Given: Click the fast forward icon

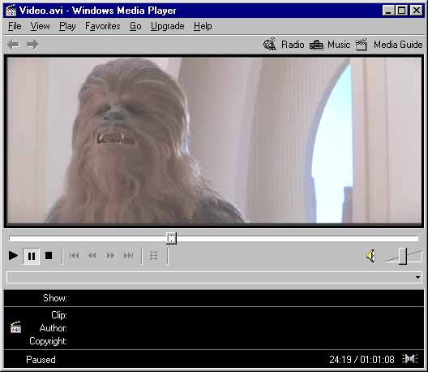Looking at the screenshot, I should pyautogui.click(x=110, y=256).
